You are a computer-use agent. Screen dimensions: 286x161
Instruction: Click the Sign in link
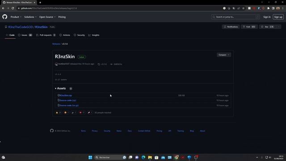[267, 17]
